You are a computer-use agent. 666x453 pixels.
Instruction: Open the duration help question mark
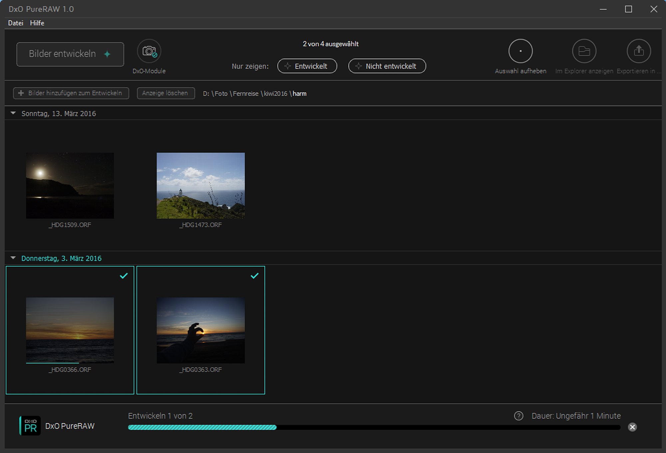518,416
